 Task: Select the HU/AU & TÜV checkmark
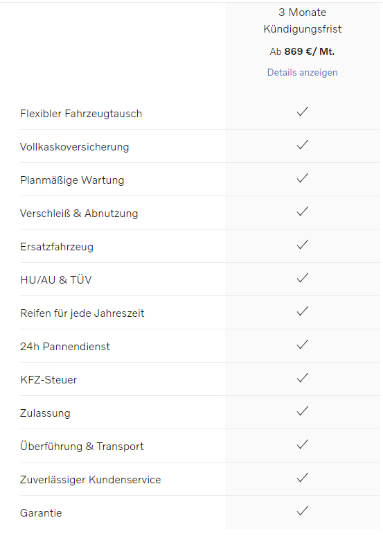[x=303, y=277]
